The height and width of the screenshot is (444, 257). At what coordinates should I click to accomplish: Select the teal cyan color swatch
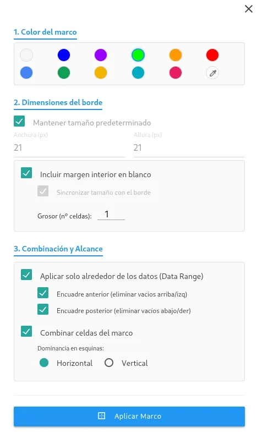[138, 73]
